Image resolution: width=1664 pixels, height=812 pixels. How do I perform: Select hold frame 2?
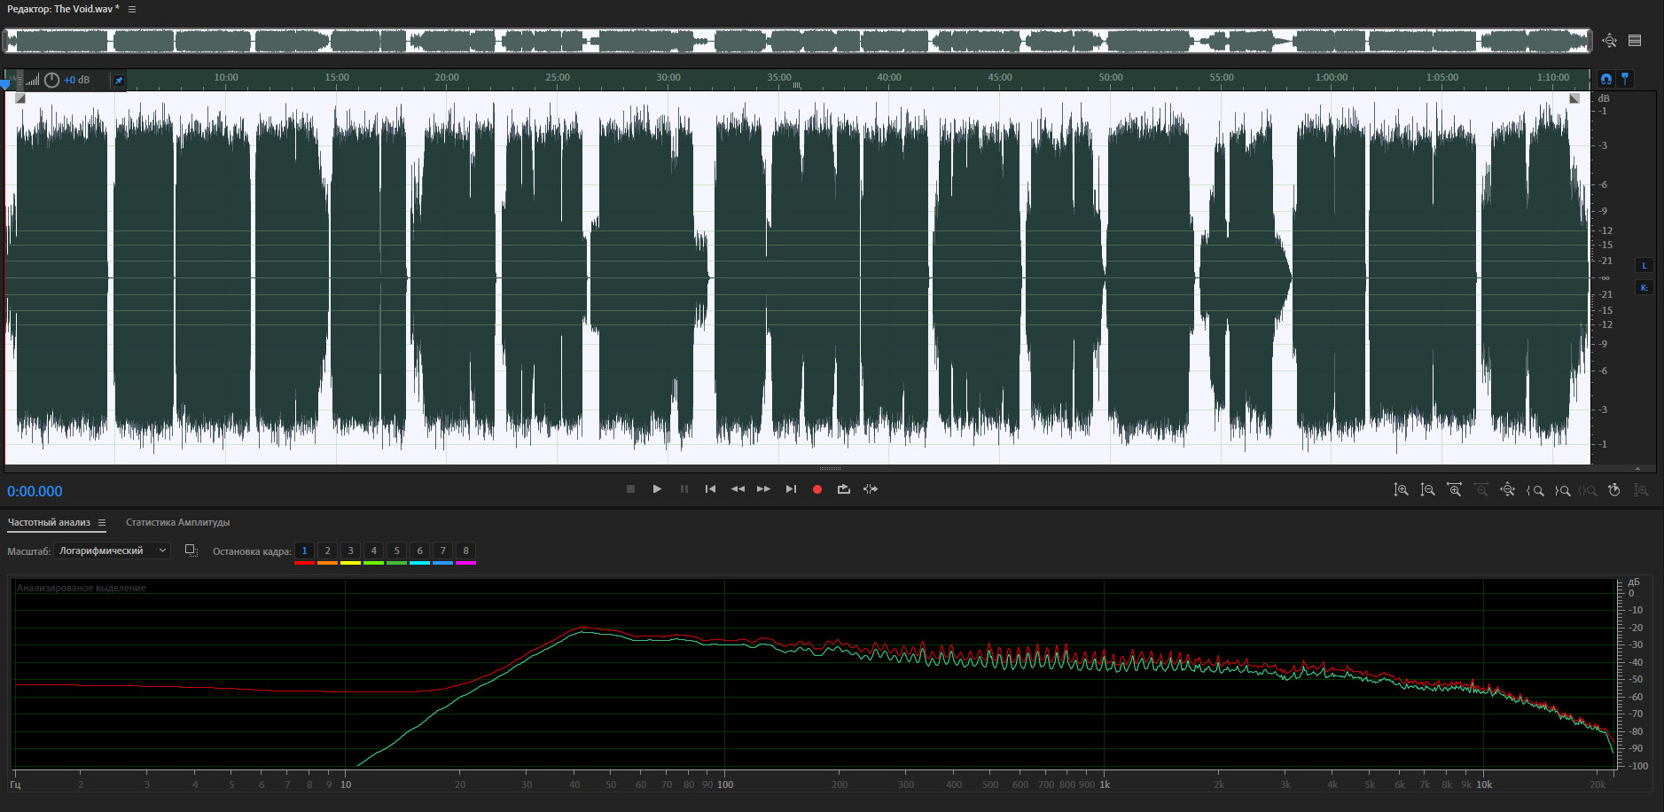pos(327,551)
